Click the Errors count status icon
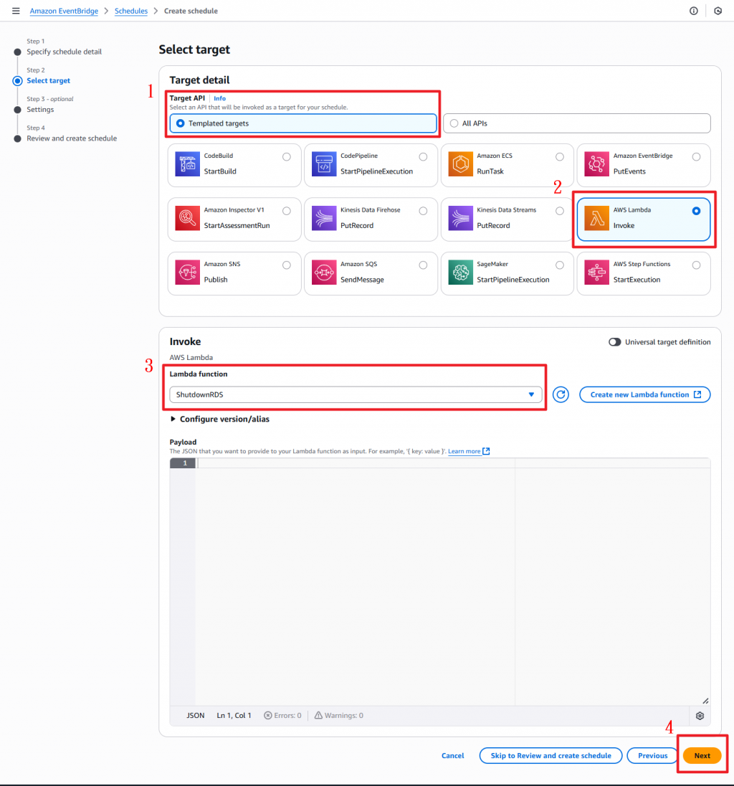 (x=268, y=715)
